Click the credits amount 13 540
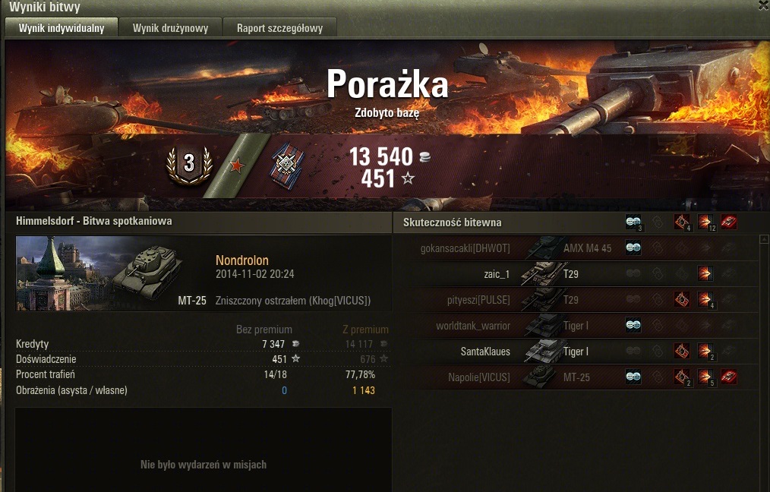The width and height of the screenshot is (770, 492). (x=381, y=157)
